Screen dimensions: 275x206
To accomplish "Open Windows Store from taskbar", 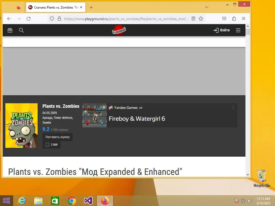I will coord(55,201).
